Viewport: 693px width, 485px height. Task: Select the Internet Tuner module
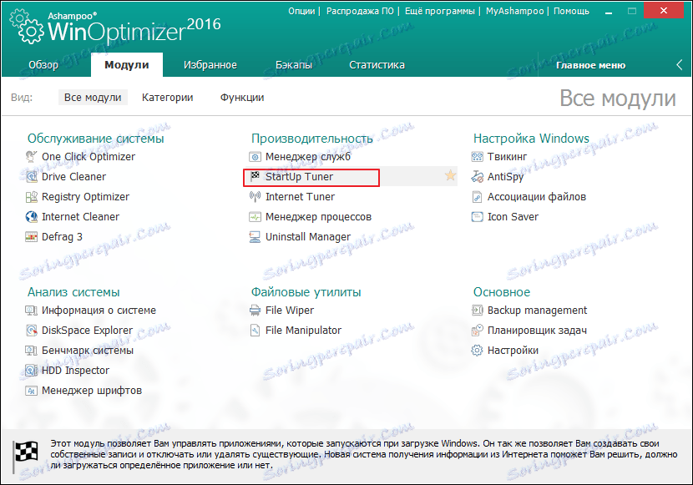click(x=299, y=197)
